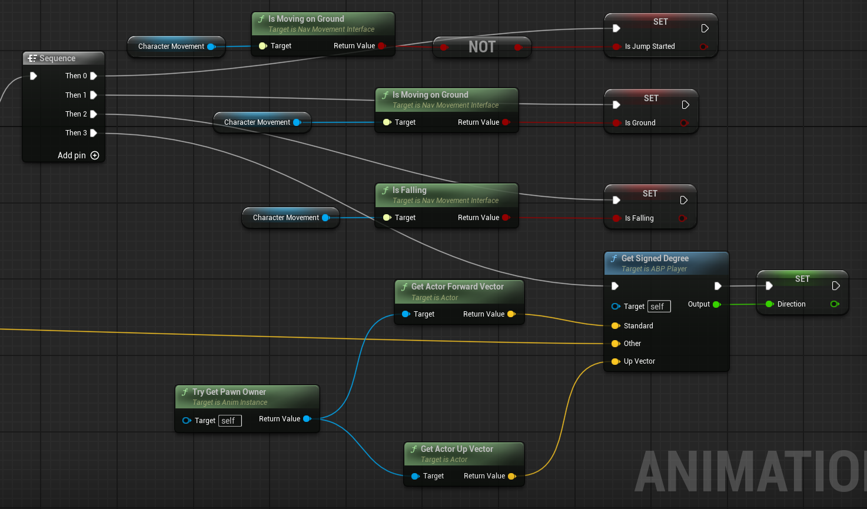This screenshot has width=867, height=509.
Task: Select the Is Falling function node header
Action: [447, 195]
